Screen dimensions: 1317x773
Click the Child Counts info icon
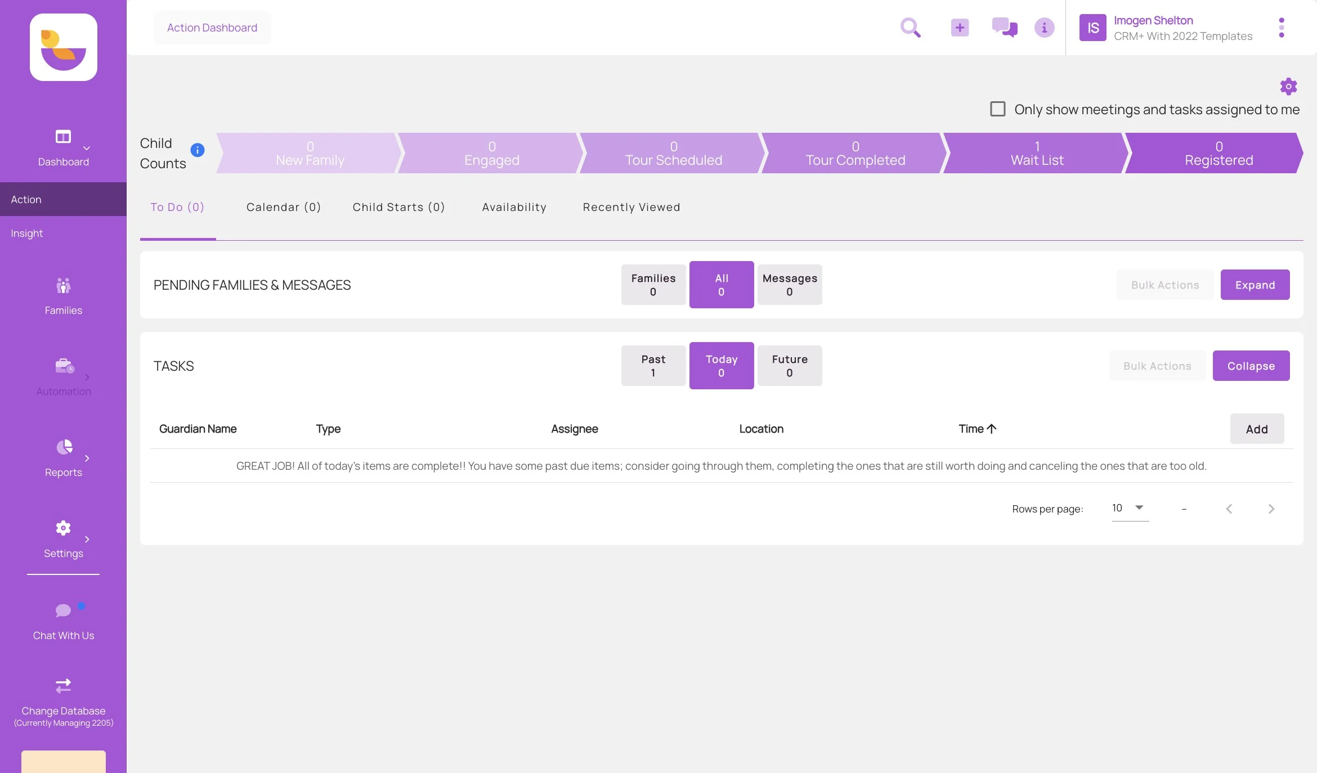coord(198,150)
